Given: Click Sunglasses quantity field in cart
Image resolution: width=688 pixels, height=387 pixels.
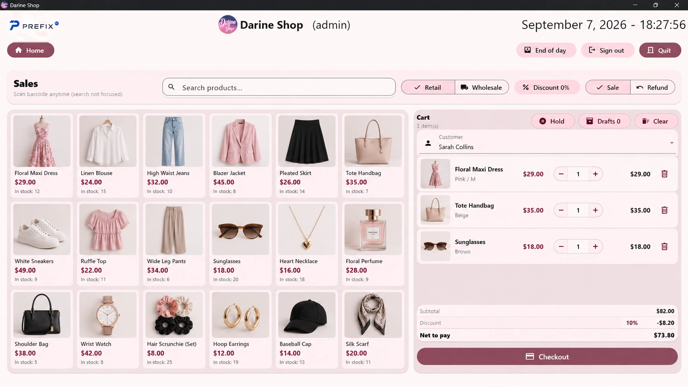Looking at the screenshot, I should tap(578, 247).
